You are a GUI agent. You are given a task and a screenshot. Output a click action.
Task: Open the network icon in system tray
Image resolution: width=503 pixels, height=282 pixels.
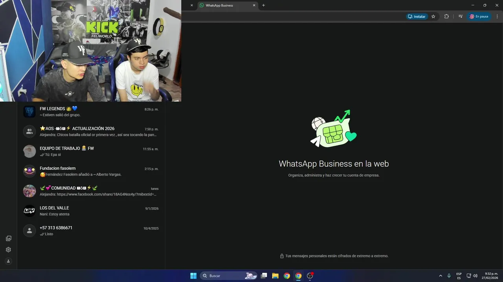pos(469,276)
